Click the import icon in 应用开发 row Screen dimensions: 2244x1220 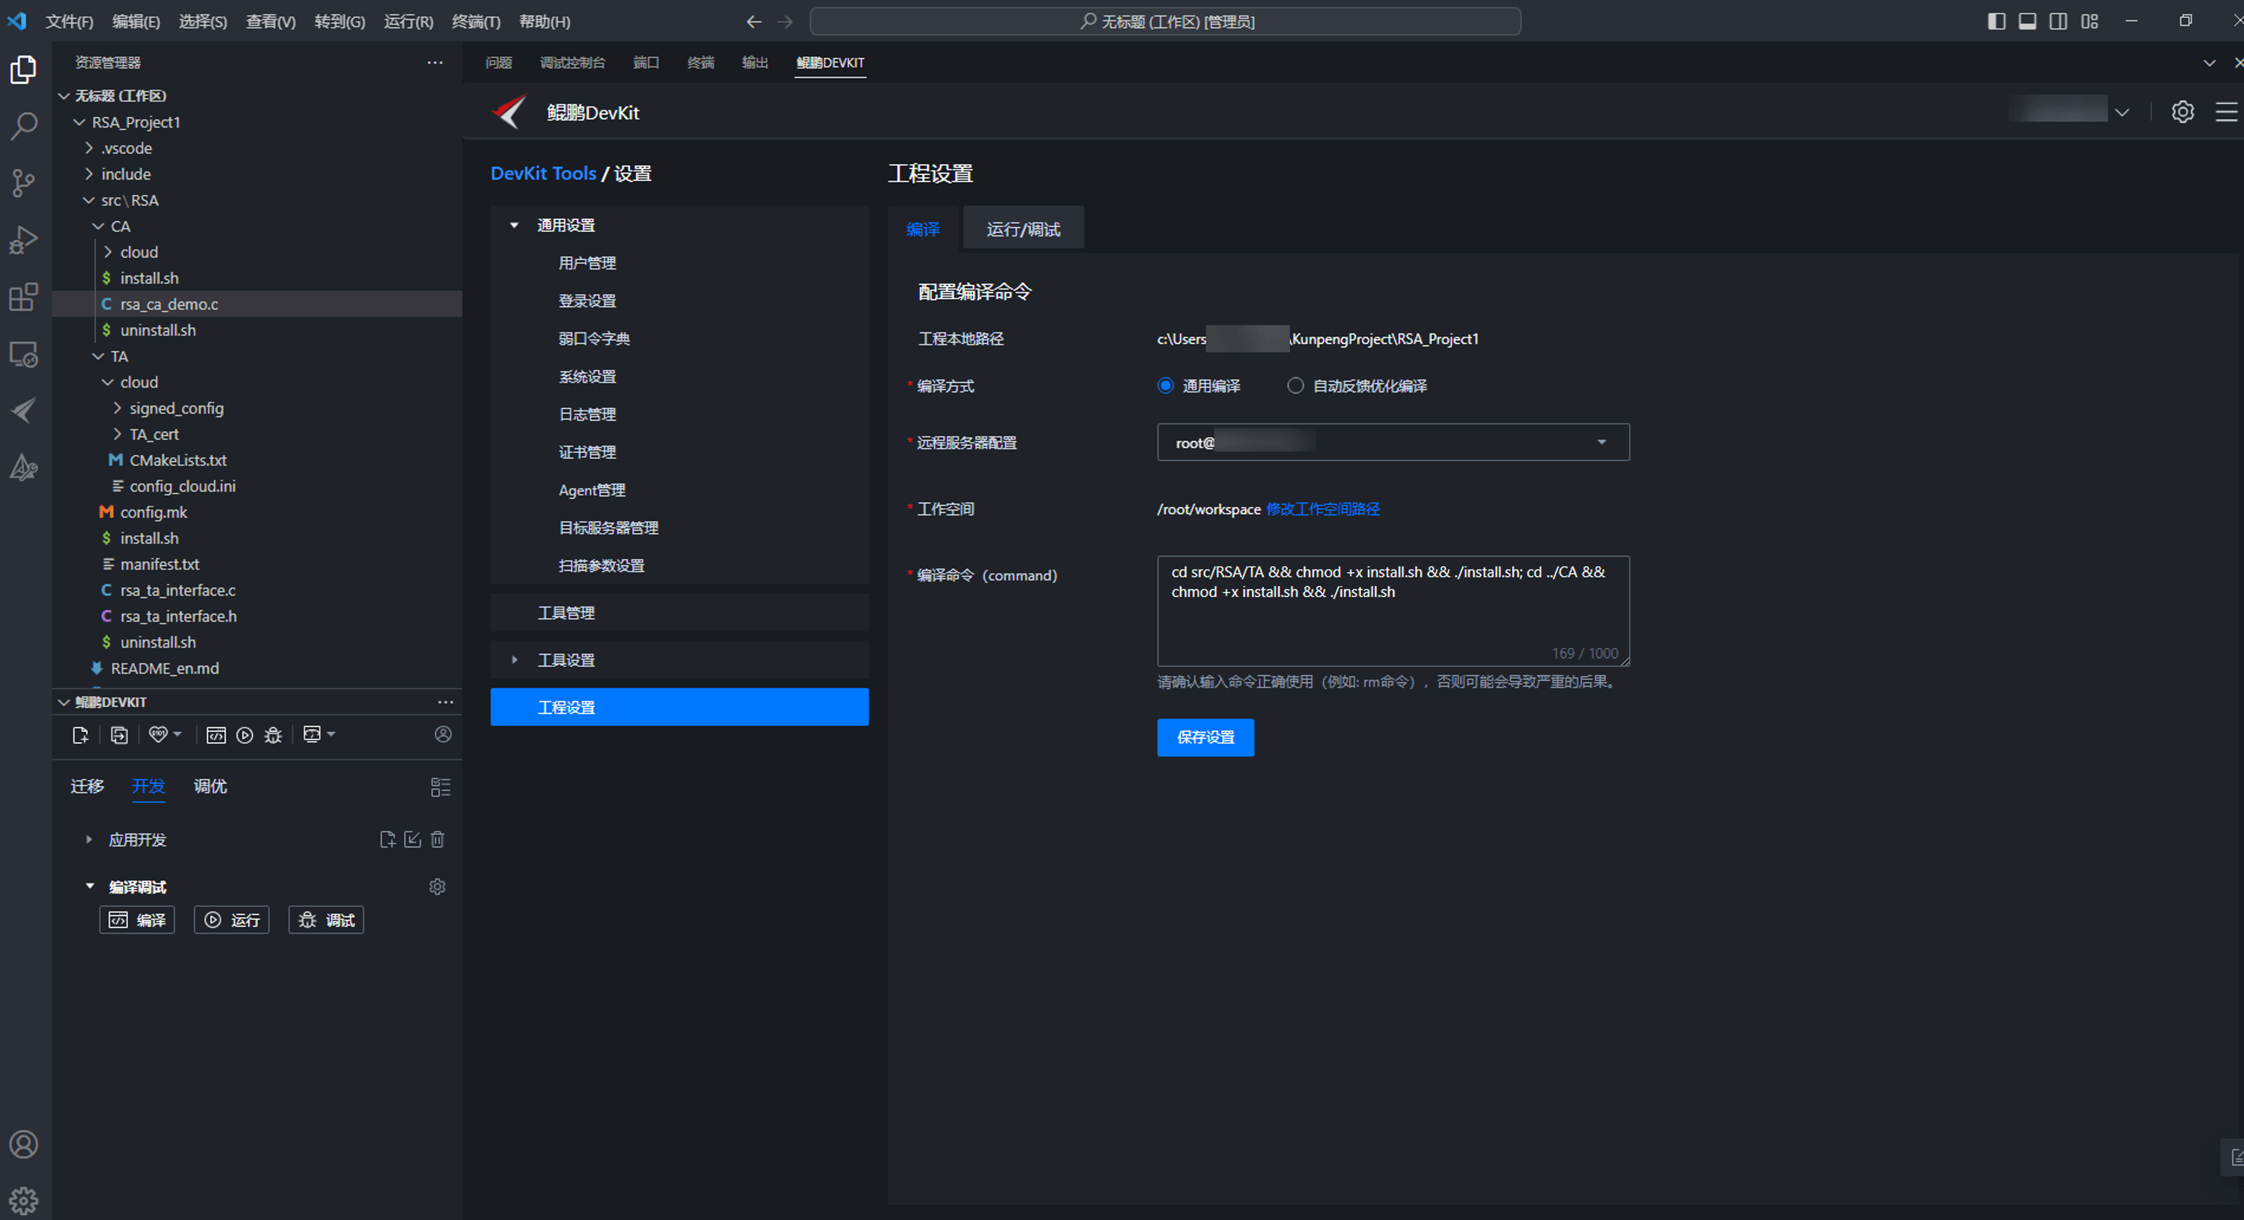[413, 840]
